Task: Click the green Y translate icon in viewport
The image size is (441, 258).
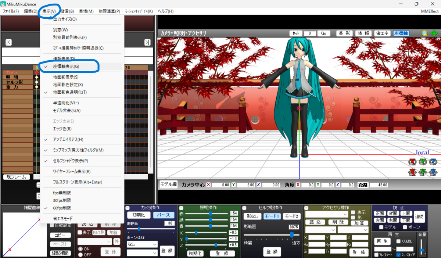Action: click(x=423, y=172)
